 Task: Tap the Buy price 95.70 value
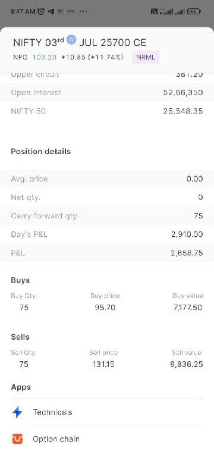tap(105, 307)
